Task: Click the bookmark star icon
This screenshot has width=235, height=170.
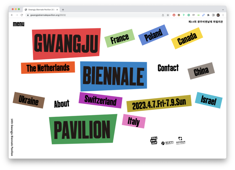Action: coord(168,15)
